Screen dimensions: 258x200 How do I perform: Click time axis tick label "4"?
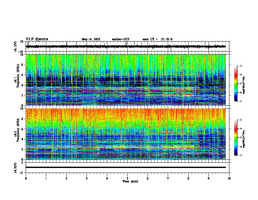click(x=107, y=178)
